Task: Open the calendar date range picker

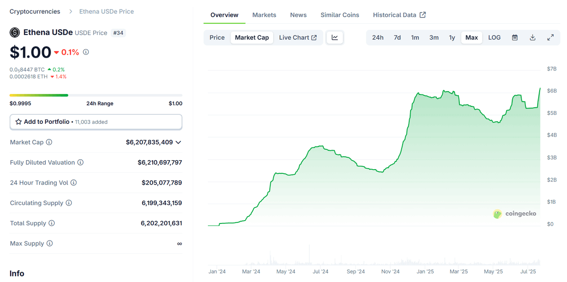Action: 515,37
